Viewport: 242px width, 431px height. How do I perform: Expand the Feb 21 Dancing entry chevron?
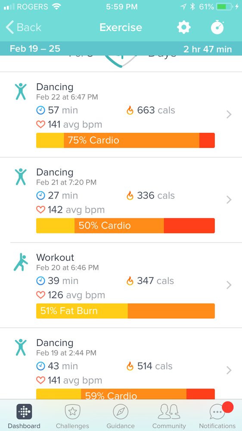coord(229,200)
